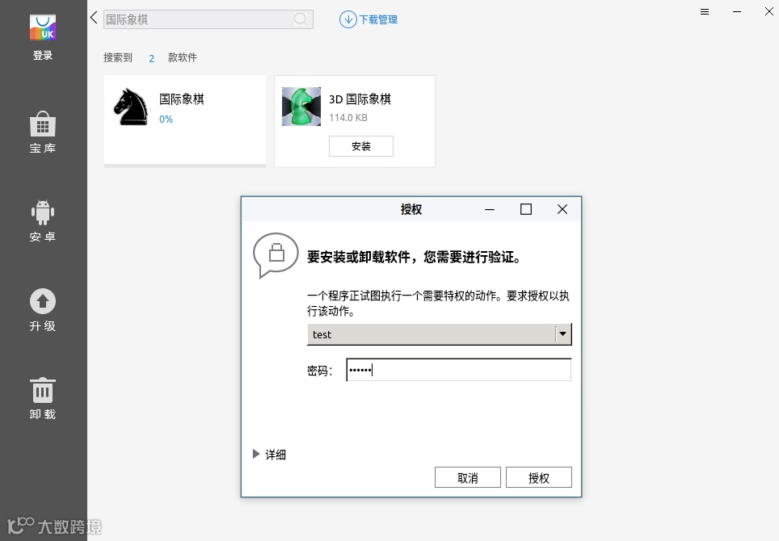Minimize the 授权 dialog

click(490, 209)
